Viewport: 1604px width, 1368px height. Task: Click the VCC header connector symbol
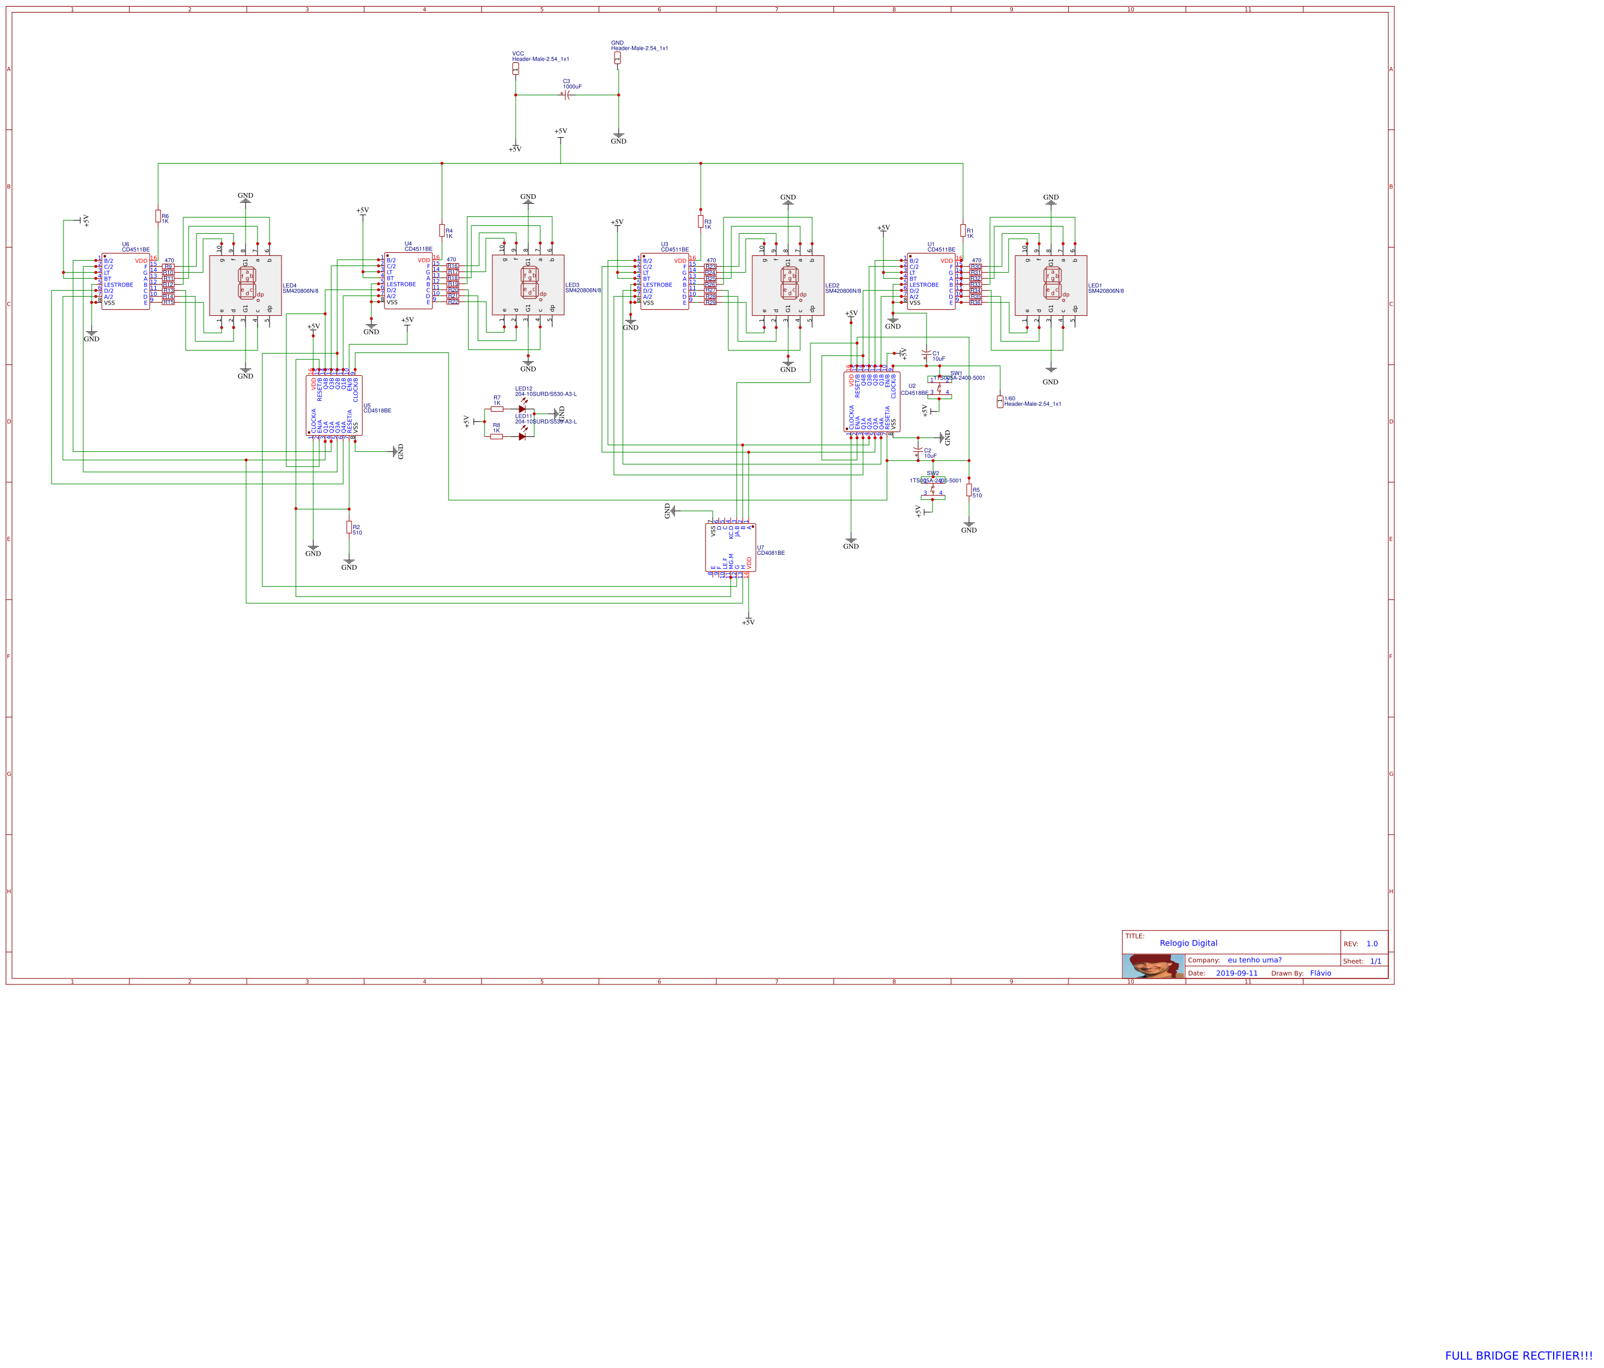516,68
